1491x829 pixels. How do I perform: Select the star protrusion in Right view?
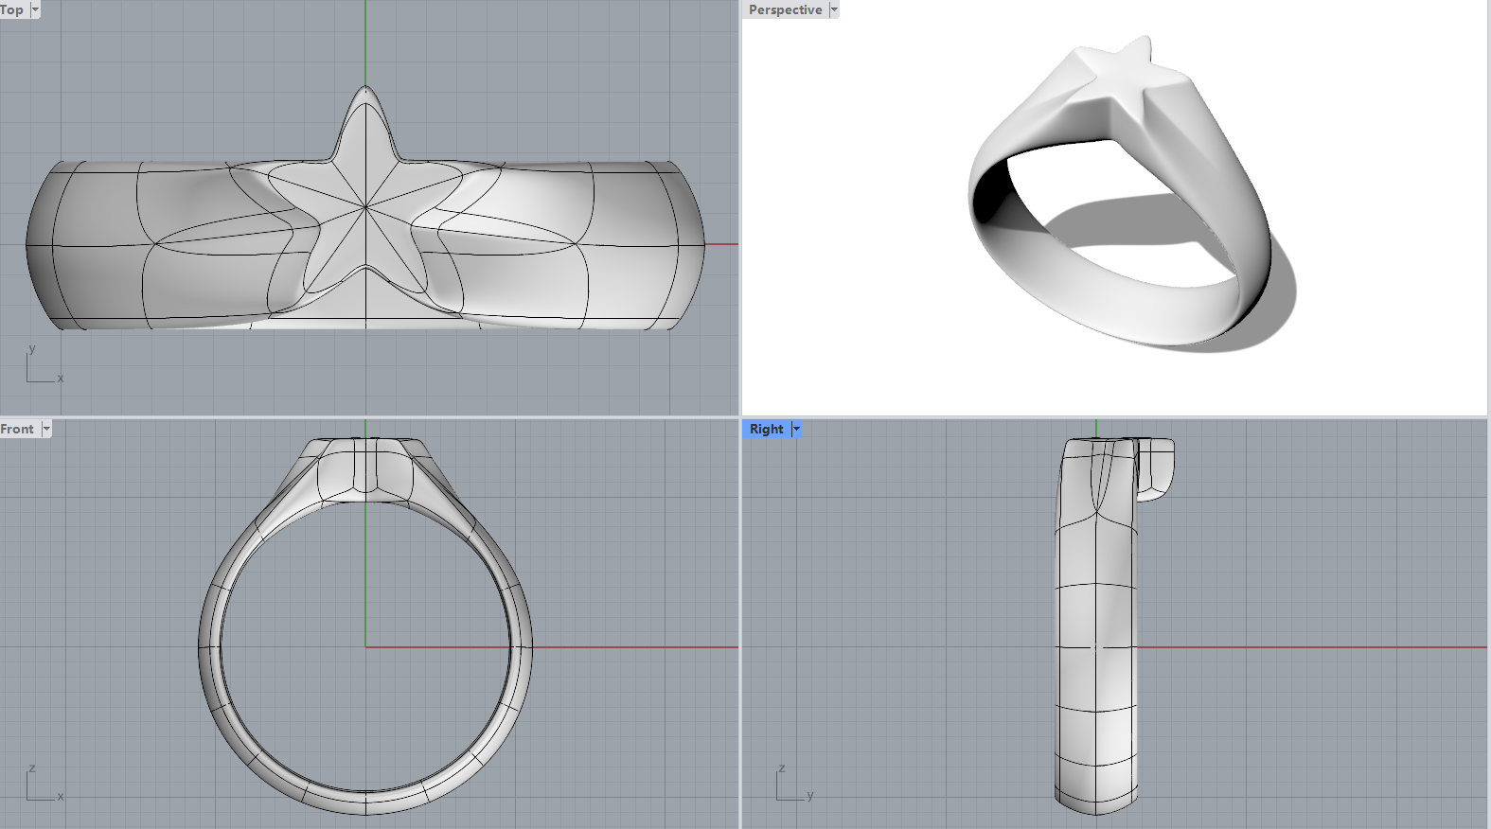[x=1156, y=468]
